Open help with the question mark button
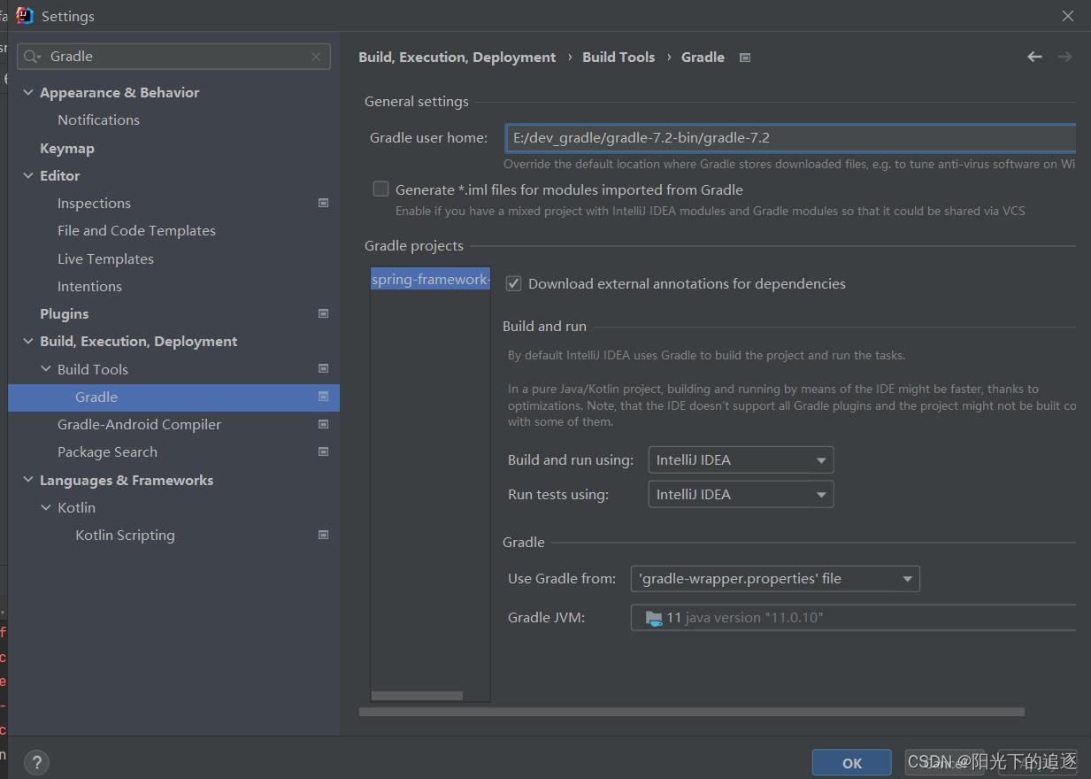 point(36,761)
